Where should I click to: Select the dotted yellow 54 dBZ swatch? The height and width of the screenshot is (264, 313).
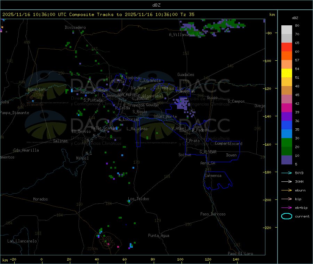coord(287,73)
